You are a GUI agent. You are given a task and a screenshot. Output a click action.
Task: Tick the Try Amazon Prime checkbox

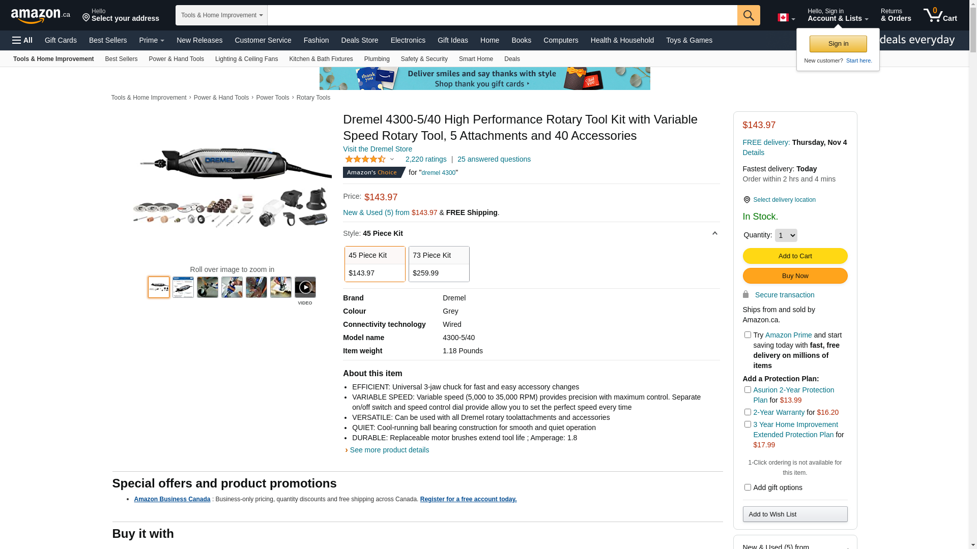tap(748, 335)
